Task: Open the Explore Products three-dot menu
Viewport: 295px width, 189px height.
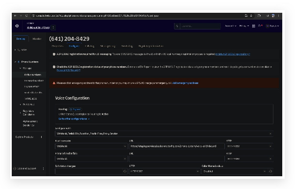Action: (x=41, y=137)
